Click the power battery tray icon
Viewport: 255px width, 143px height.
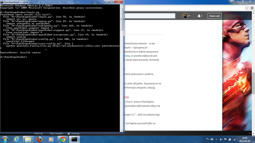pos(230,139)
